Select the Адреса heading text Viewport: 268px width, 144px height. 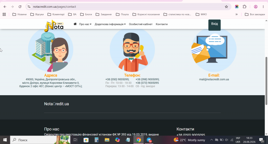coord(51,75)
